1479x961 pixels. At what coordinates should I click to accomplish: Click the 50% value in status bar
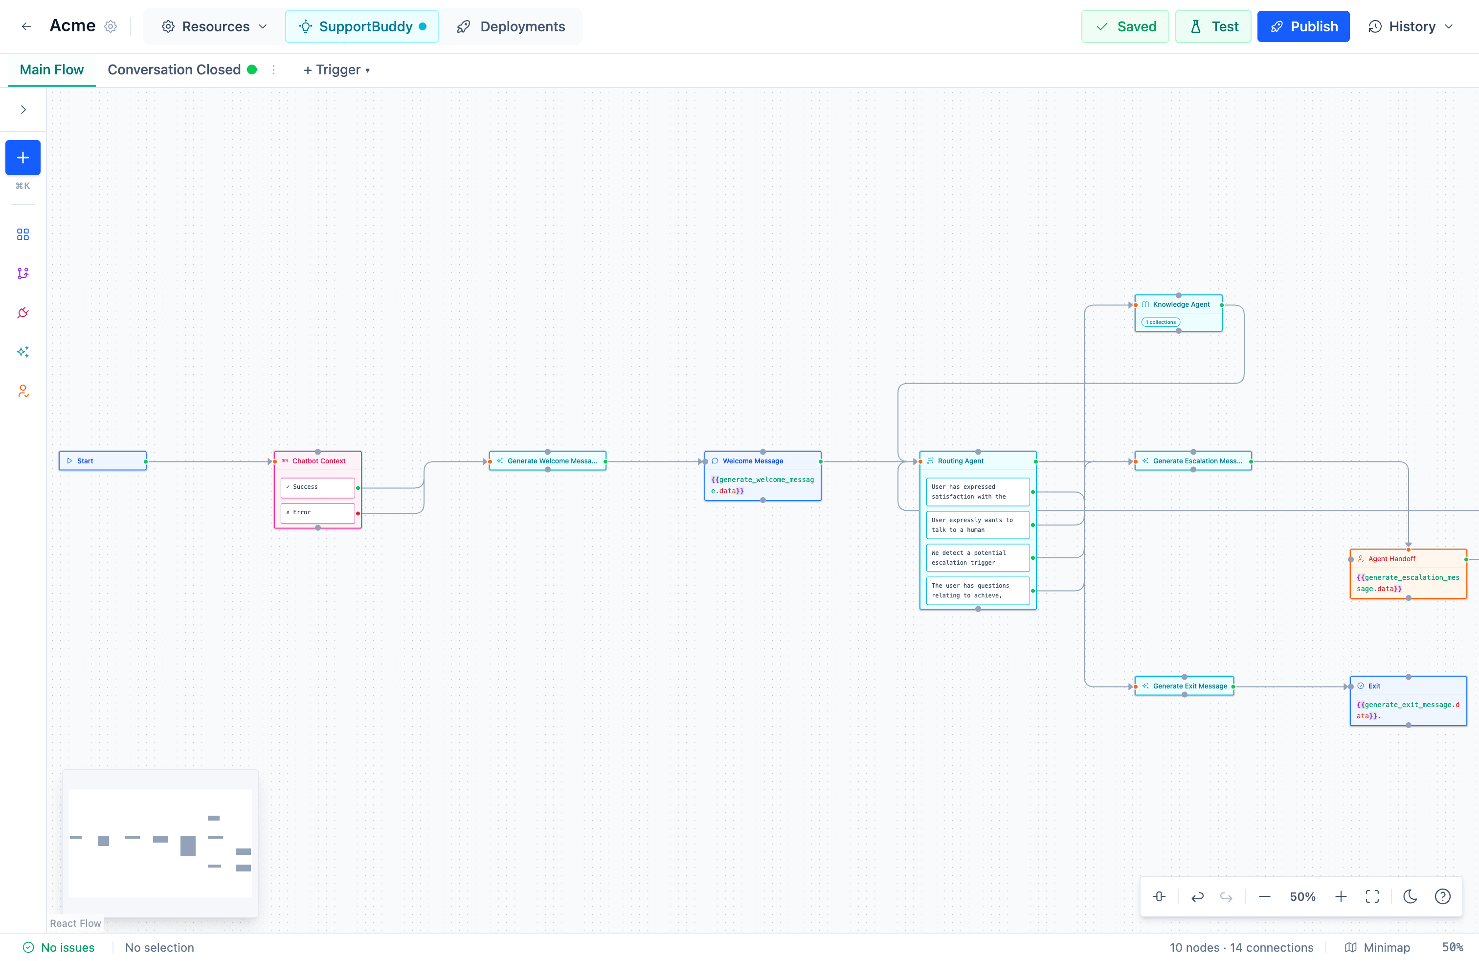tap(1452, 947)
